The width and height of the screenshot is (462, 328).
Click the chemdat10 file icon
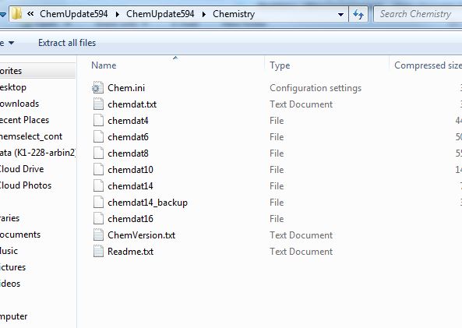click(98, 169)
